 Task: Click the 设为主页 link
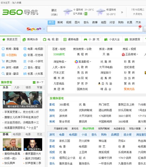[x=5, y=3]
